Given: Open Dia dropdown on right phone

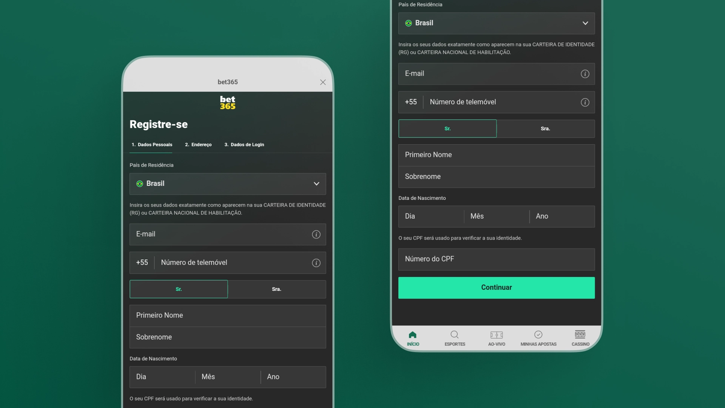Looking at the screenshot, I should [x=431, y=216].
